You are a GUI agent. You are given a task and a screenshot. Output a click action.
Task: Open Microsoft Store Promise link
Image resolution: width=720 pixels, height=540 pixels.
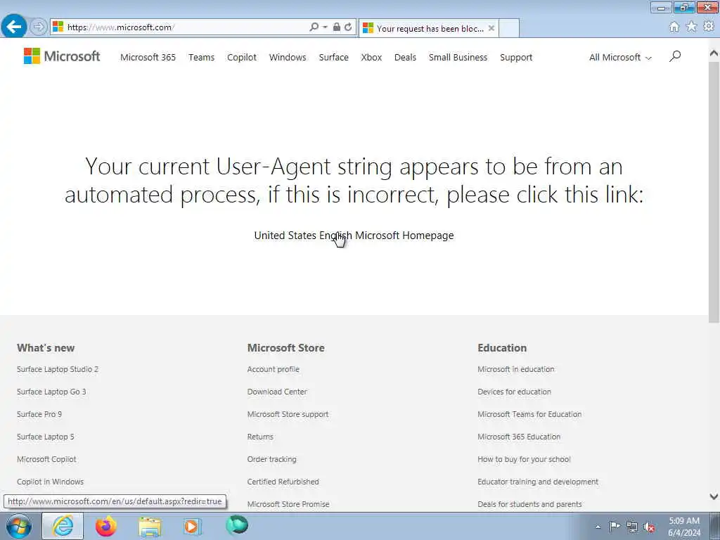(288, 504)
